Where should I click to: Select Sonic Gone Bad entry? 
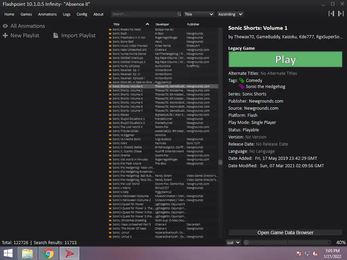[x=163, y=42]
